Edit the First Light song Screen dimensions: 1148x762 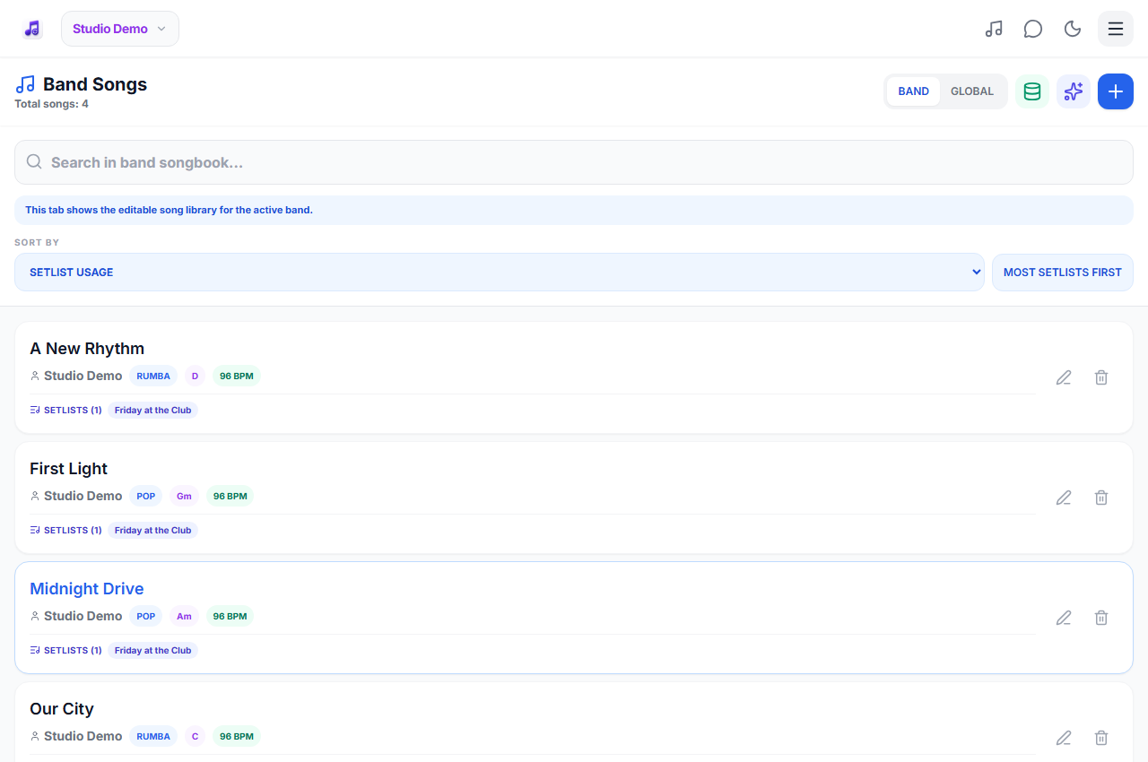(1064, 498)
